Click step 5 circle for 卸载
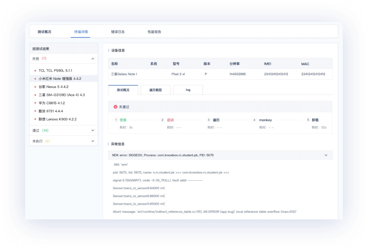Viewport: 368px width, 248px height. tap(308, 120)
